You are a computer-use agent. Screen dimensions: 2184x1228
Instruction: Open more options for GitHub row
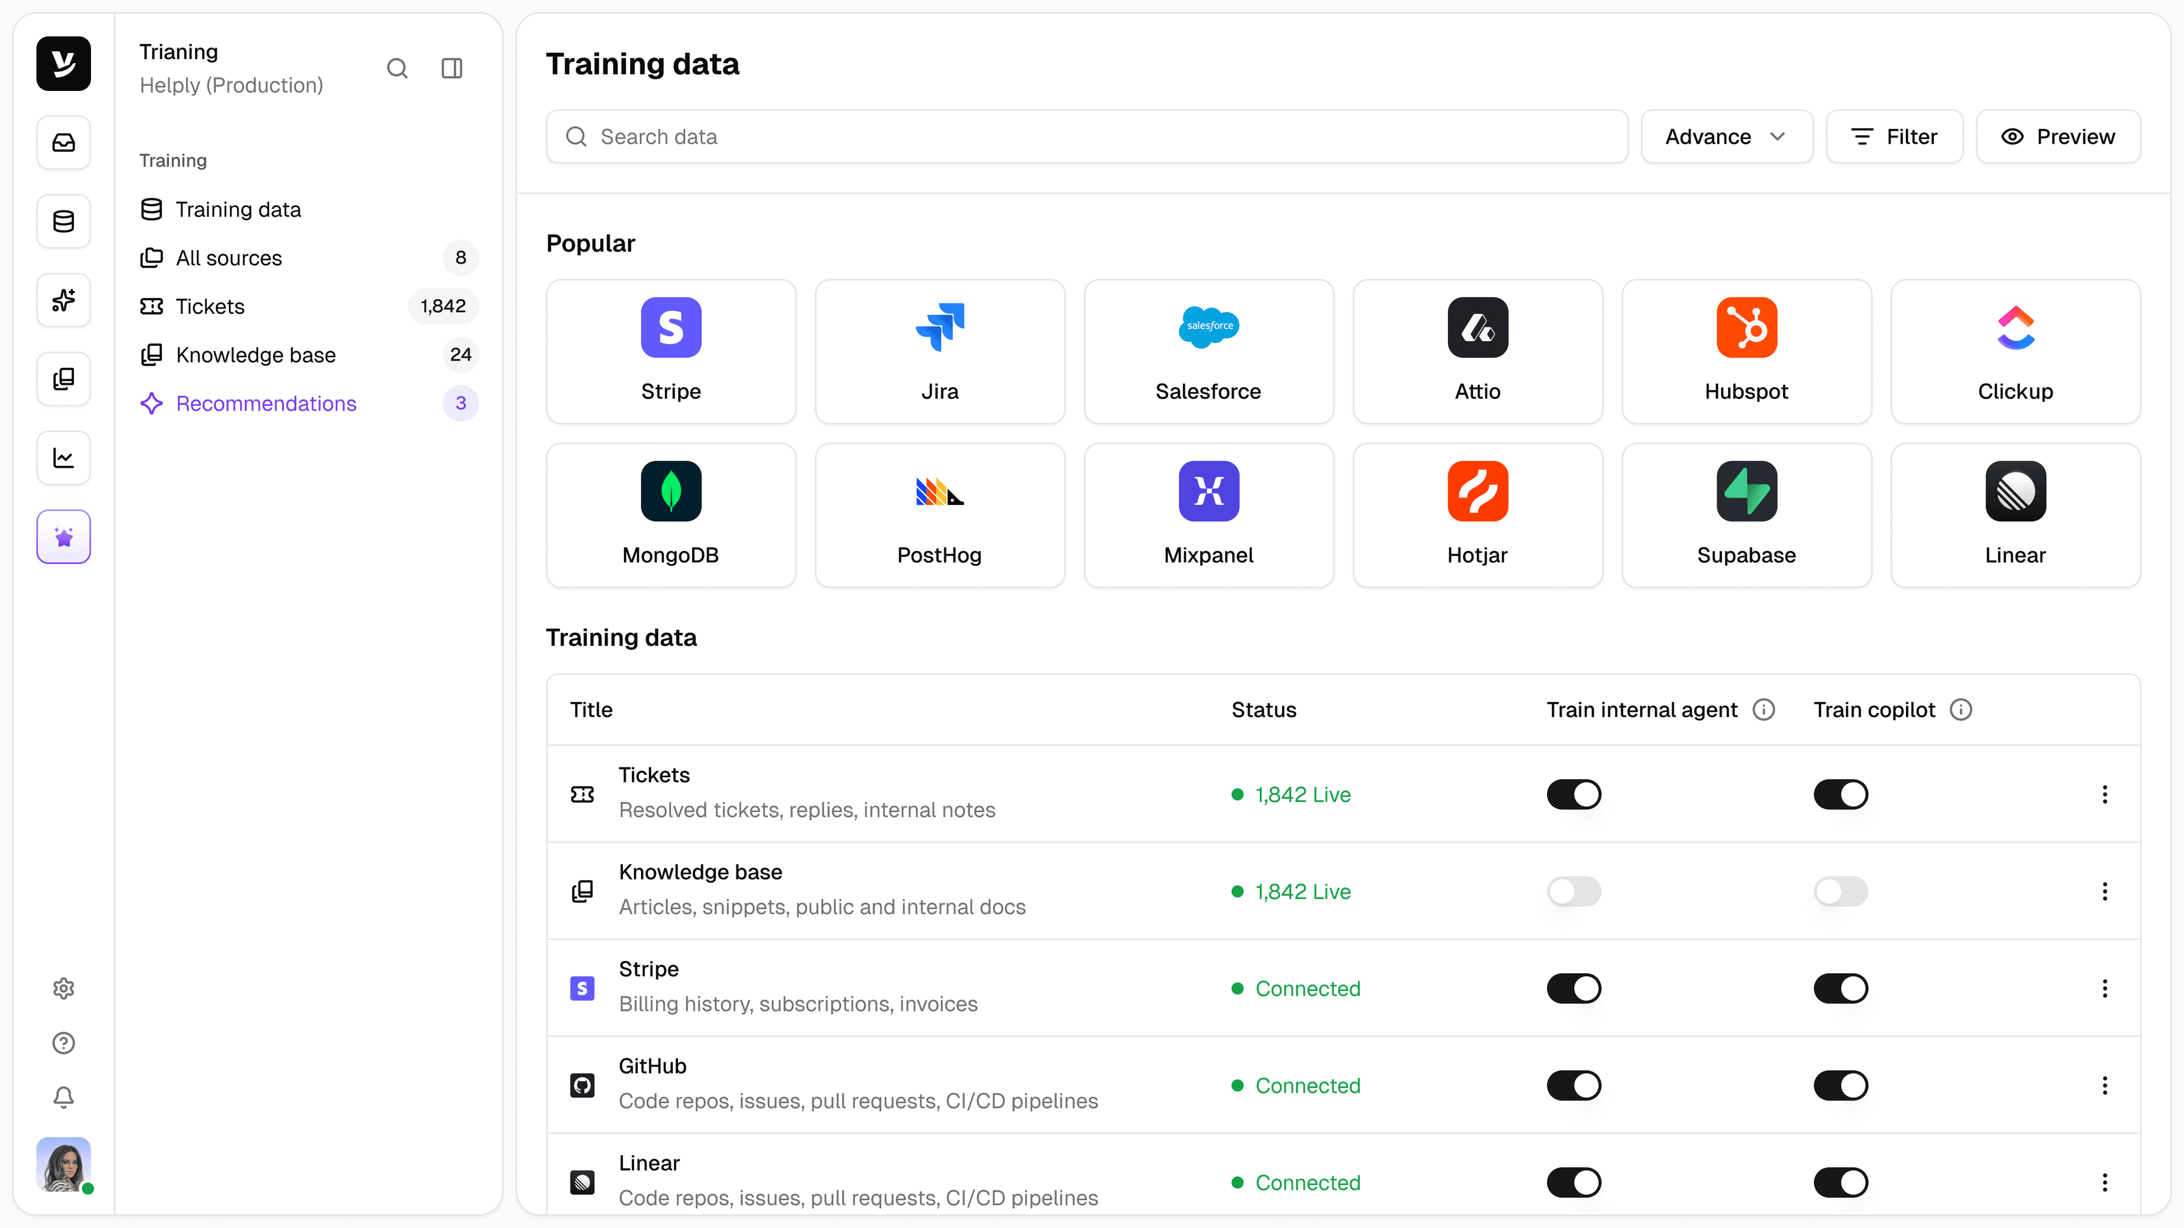(x=2104, y=1085)
